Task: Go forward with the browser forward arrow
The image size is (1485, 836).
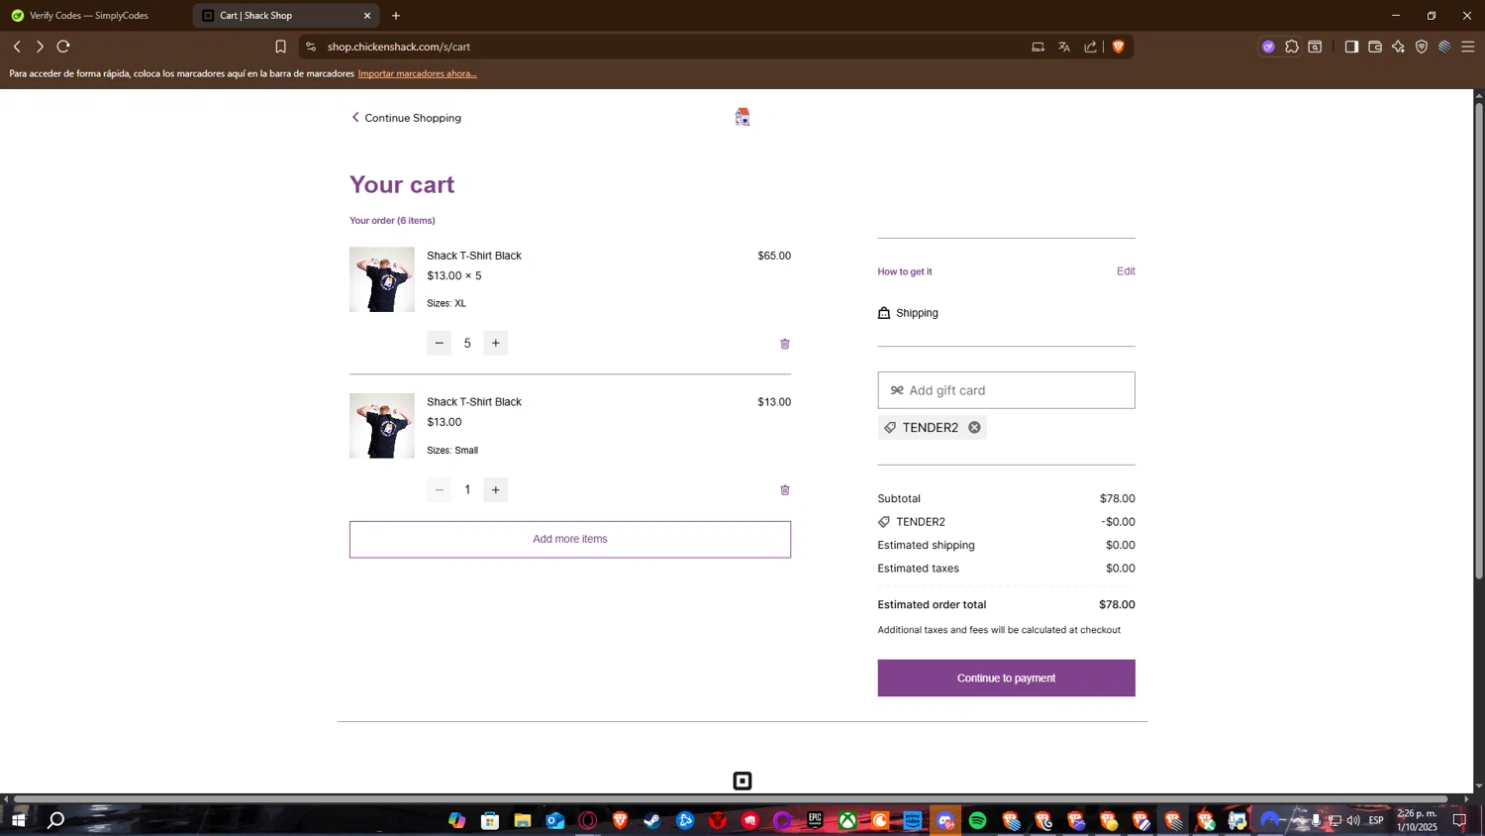Action: click(40, 47)
